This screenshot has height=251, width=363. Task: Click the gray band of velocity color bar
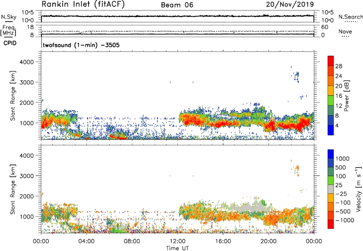331,189
